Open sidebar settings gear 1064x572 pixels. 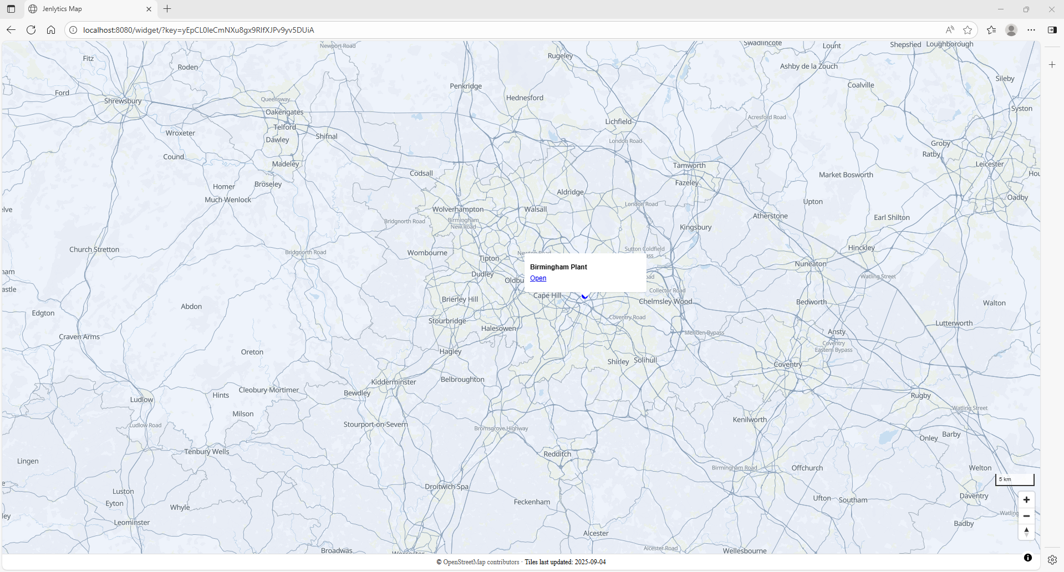[x=1052, y=560]
